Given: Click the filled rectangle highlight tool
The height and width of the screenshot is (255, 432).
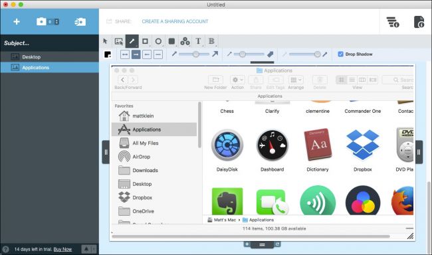Looking at the screenshot, I should (171, 41).
